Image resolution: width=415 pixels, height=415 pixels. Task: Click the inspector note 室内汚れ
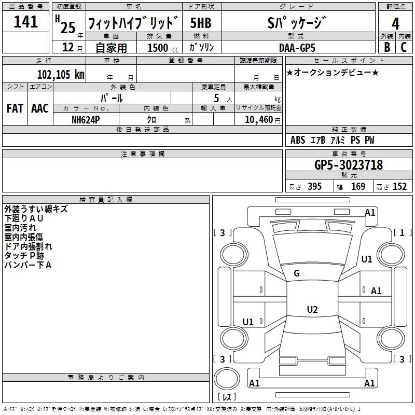[21, 228]
